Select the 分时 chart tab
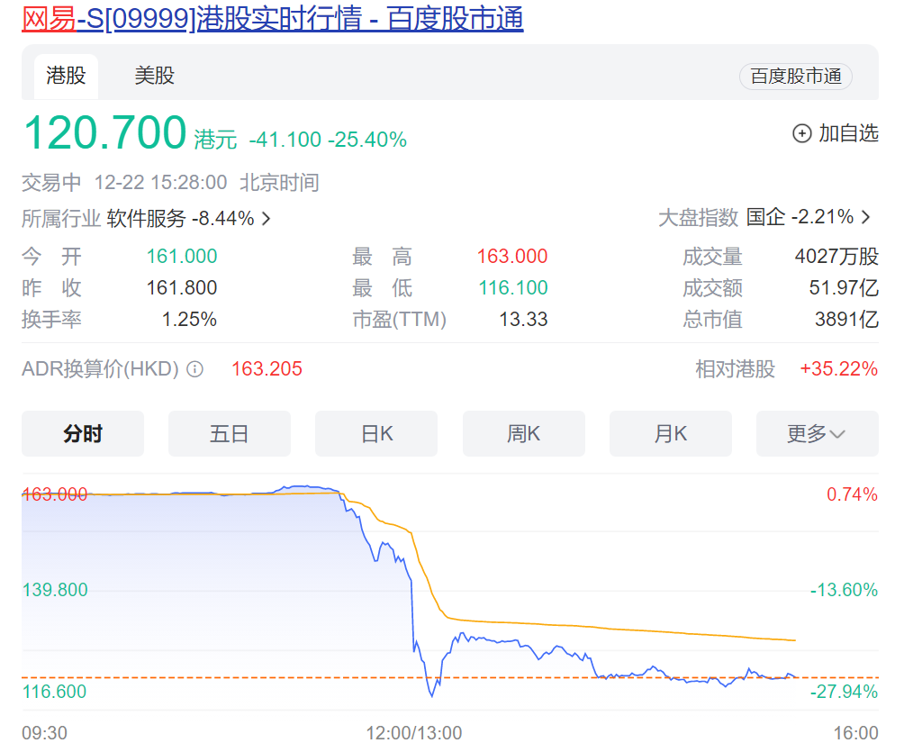This screenshot has height=743, width=904. pos(83,434)
